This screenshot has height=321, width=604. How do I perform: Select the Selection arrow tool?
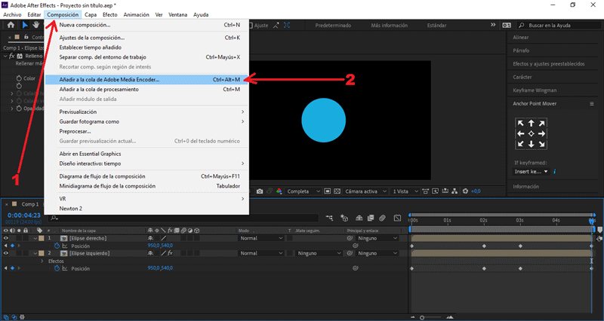(25, 25)
